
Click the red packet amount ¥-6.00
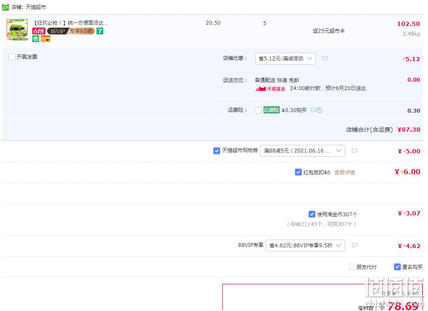point(407,172)
